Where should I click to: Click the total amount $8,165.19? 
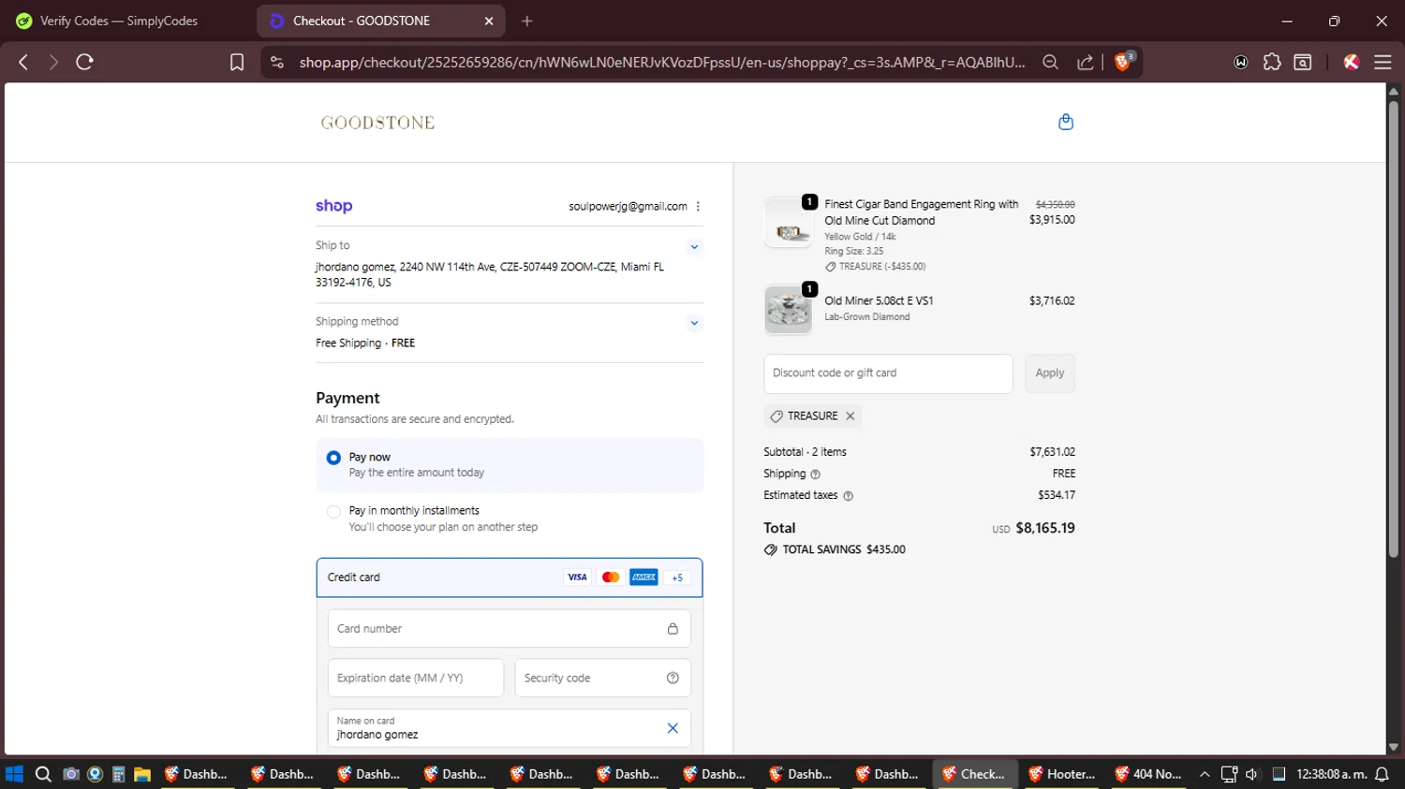[1045, 529]
